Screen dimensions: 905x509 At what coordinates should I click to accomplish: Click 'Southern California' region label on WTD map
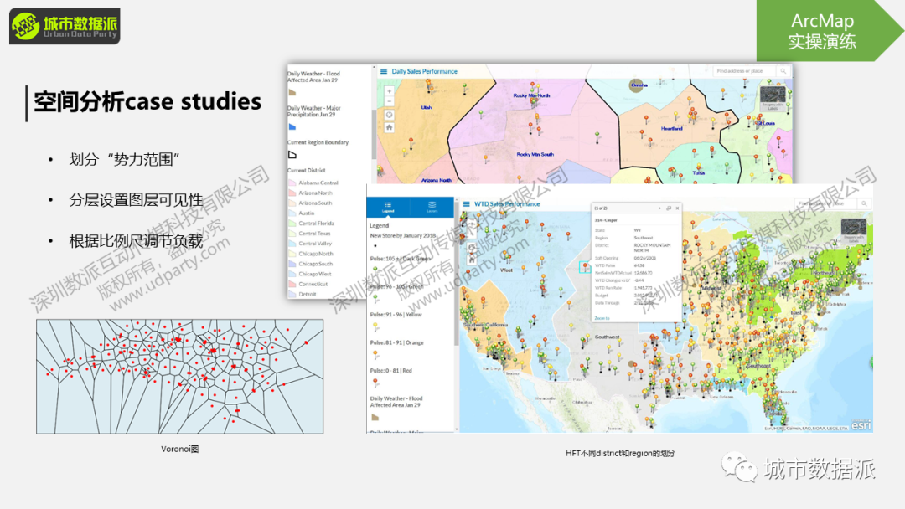[x=485, y=325]
